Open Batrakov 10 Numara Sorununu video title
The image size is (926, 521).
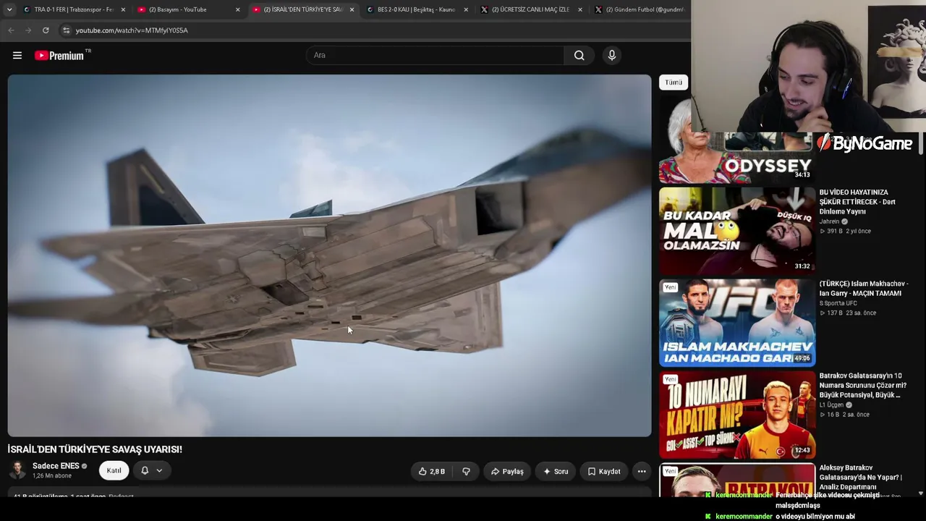click(x=862, y=386)
